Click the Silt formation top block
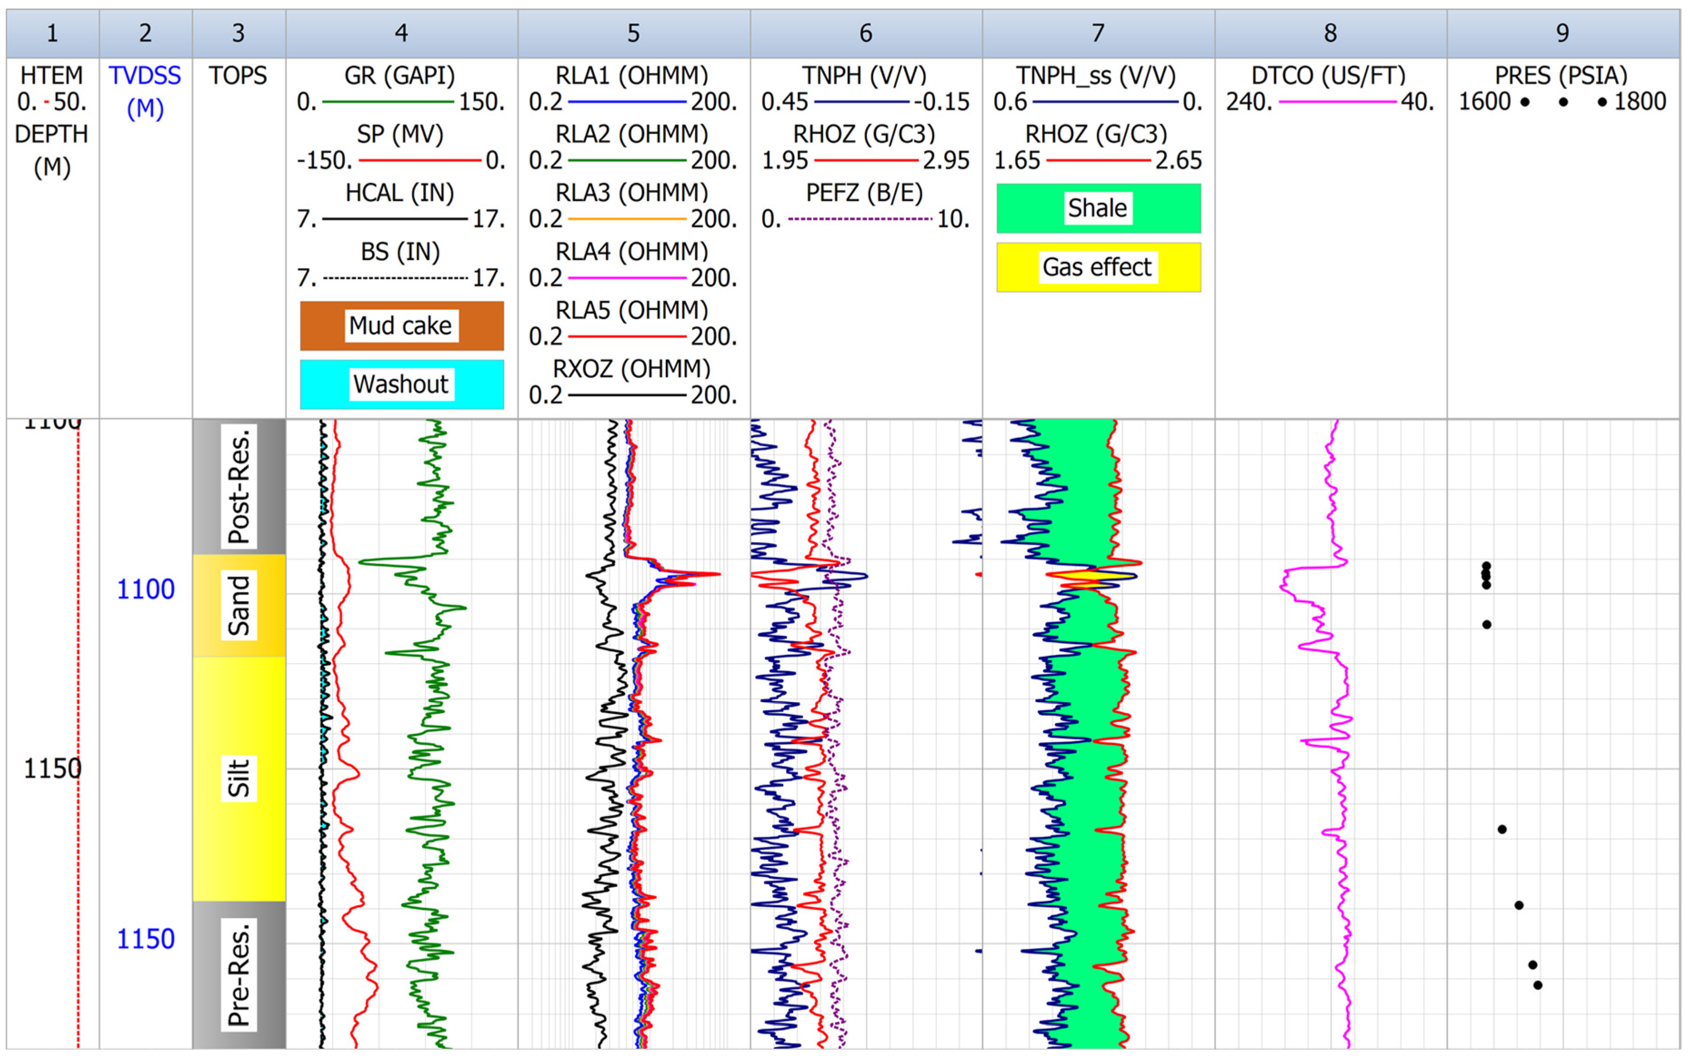The width and height of the screenshot is (1690, 1062). point(239,778)
